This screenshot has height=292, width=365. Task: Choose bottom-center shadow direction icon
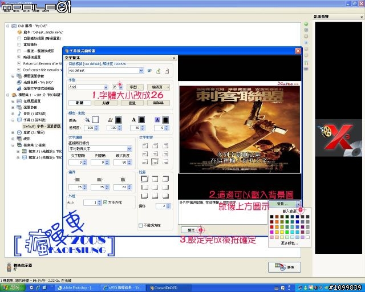(x=155, y=196)
